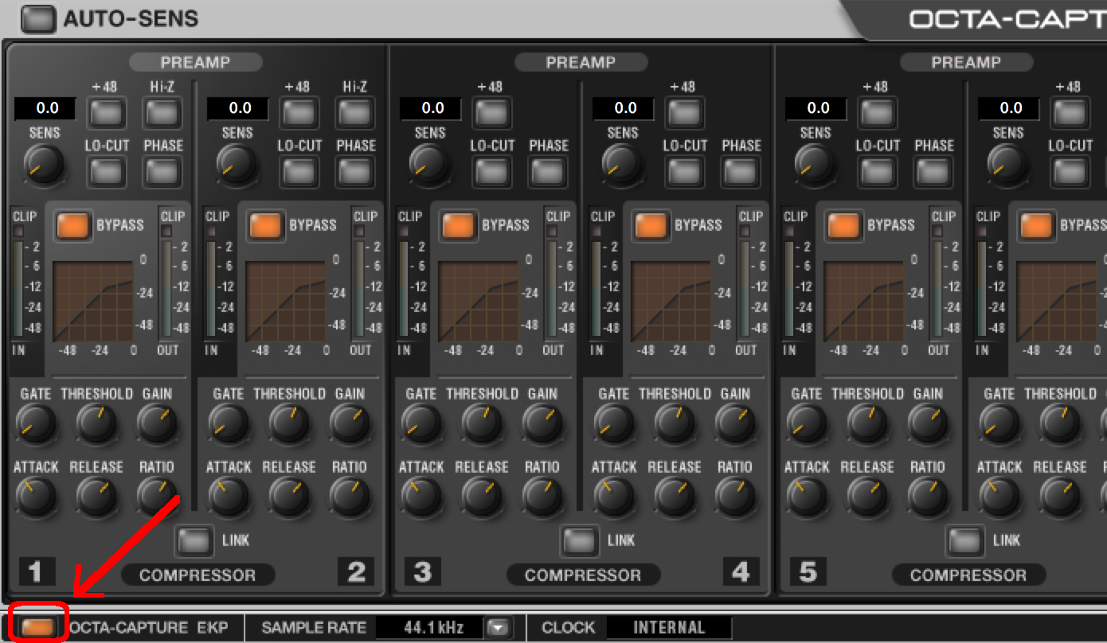Click the PREAMP label above channels 3-4

click(581, 63)
